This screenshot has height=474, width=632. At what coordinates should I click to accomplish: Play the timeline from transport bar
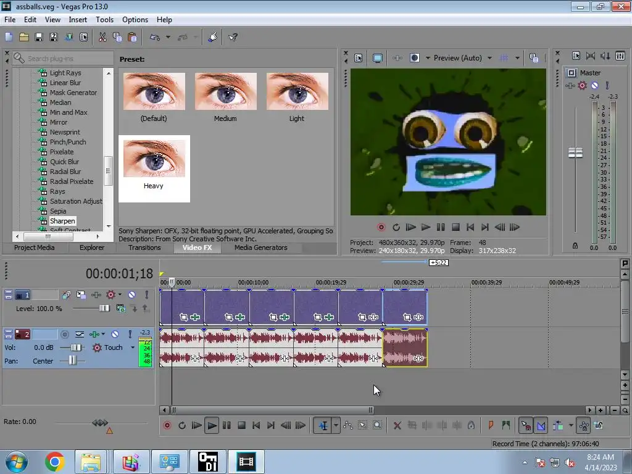pos(211,425)
